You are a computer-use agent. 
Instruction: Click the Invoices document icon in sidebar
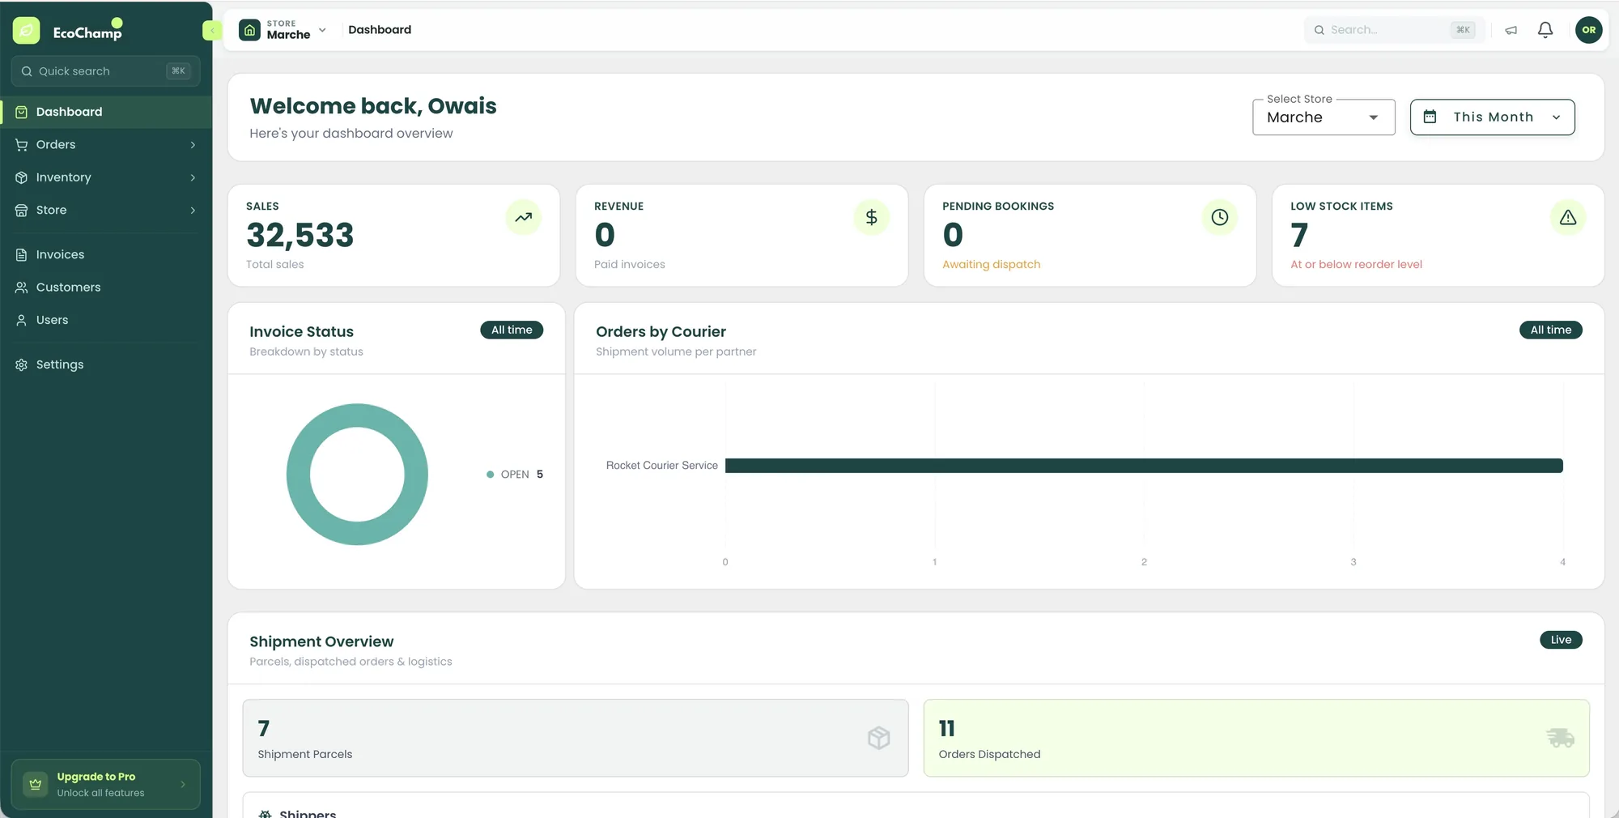(21, 254)
